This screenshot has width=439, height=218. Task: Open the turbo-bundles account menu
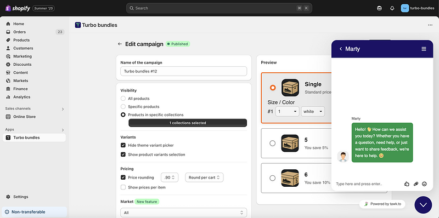pos(418,8)
